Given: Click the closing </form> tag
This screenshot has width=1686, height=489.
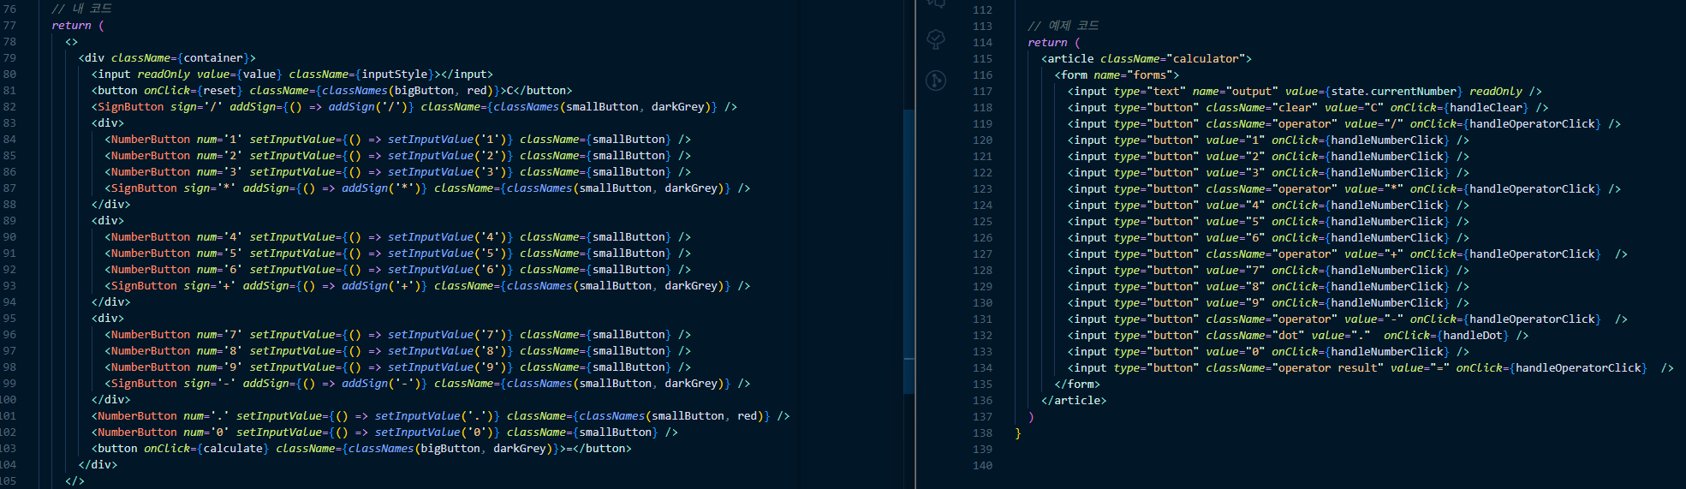Looking at the screenshot, I should tap(1077, 385).
